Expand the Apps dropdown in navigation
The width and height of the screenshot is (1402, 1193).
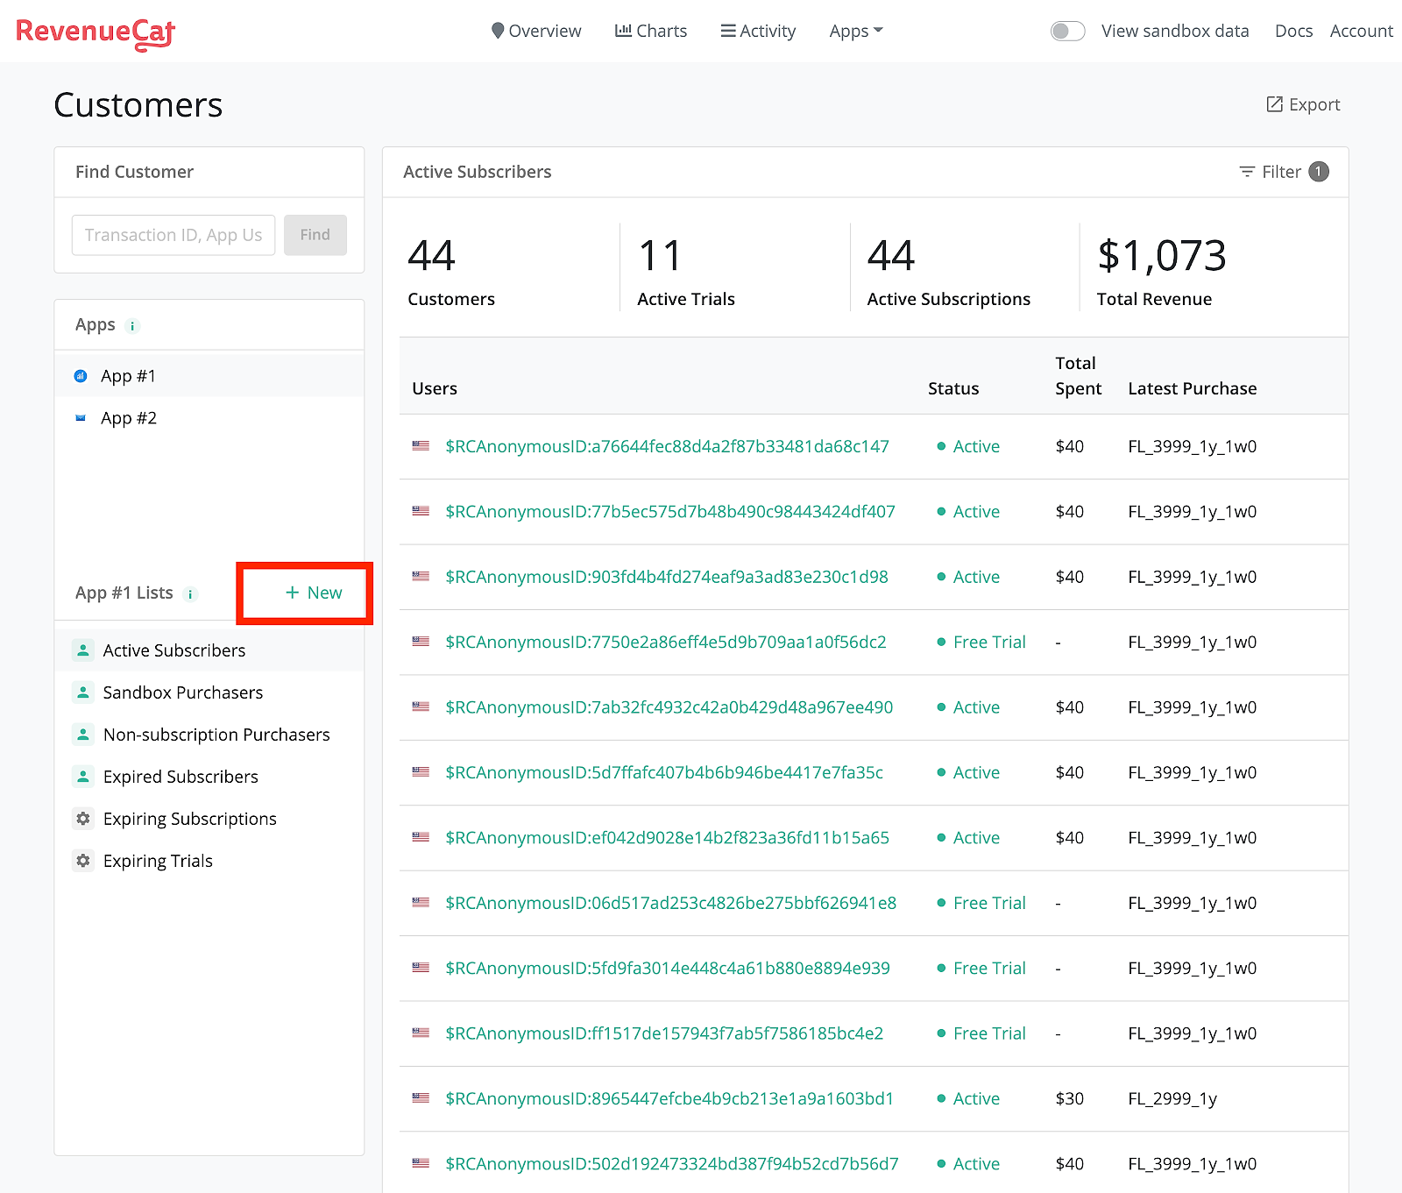[856, 31]
